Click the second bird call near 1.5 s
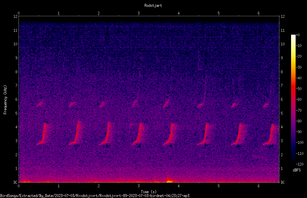The height and width of the screenshot is (198, 307). 76,133
